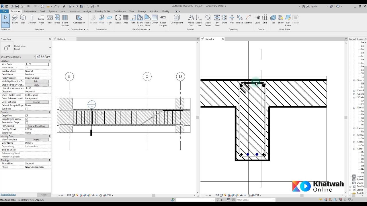Collapse the Graphics properties section
367x206 pixels.
tap(49, 61)
